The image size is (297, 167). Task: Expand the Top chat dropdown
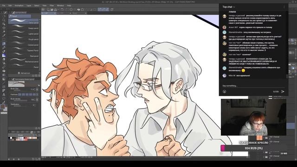[x=229, y=7]
